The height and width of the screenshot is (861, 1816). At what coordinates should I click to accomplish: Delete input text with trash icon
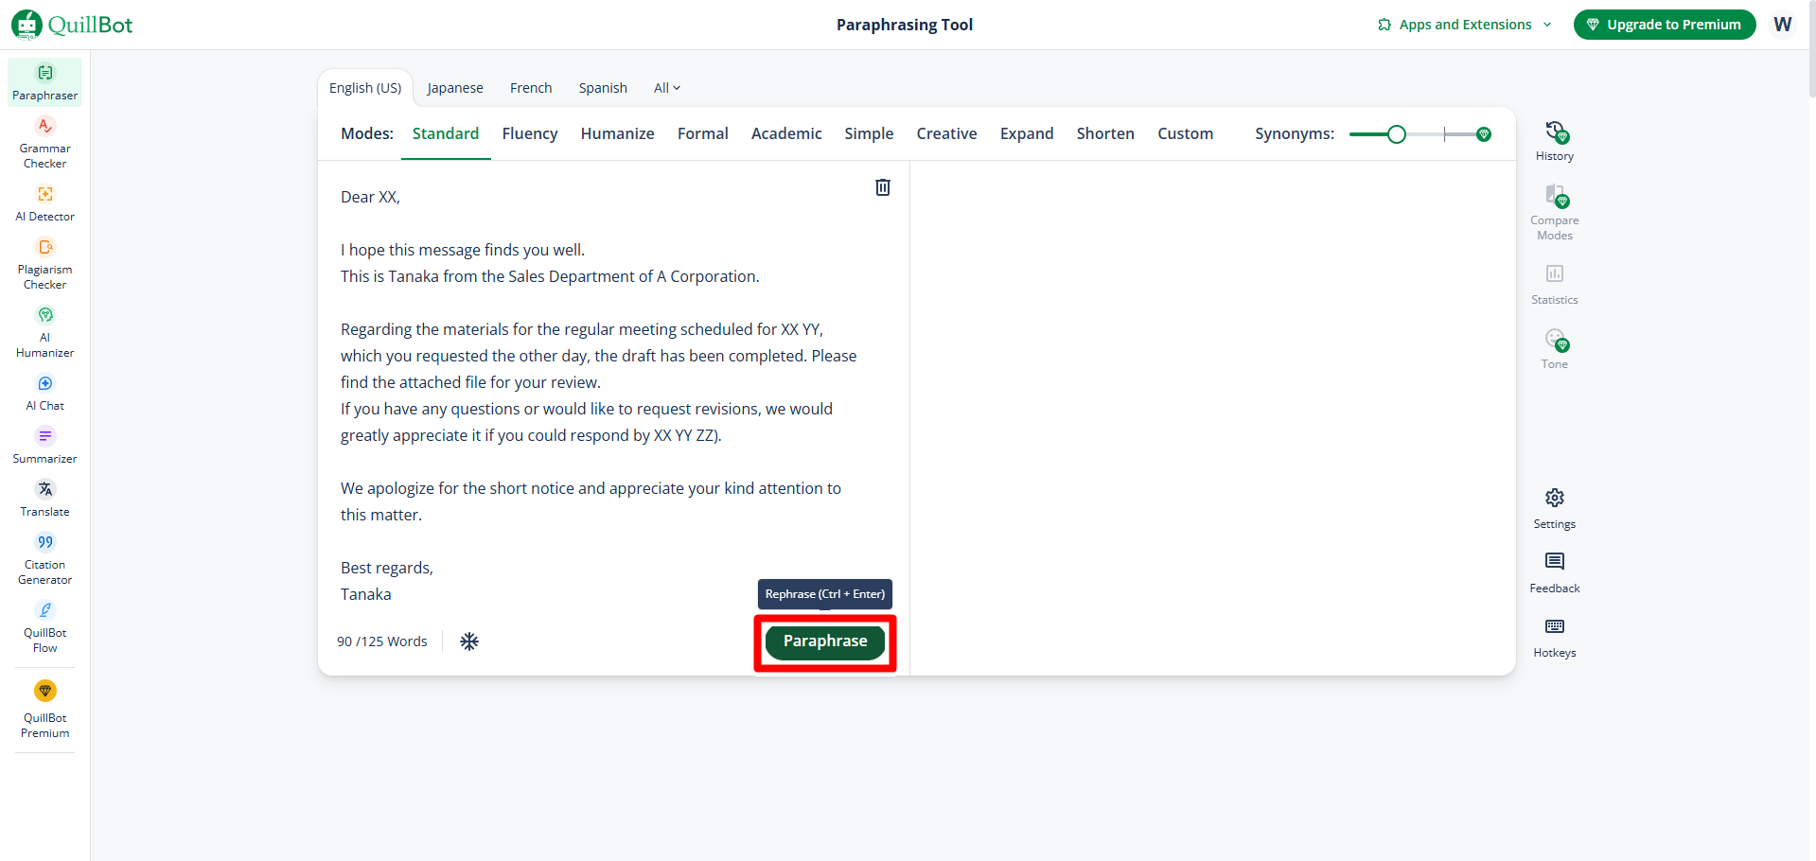pos(882,187)
